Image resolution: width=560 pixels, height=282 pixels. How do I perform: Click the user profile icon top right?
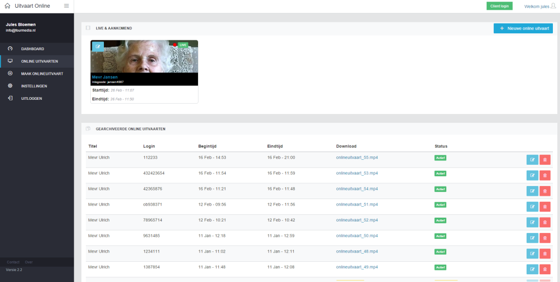pos(553,6)
